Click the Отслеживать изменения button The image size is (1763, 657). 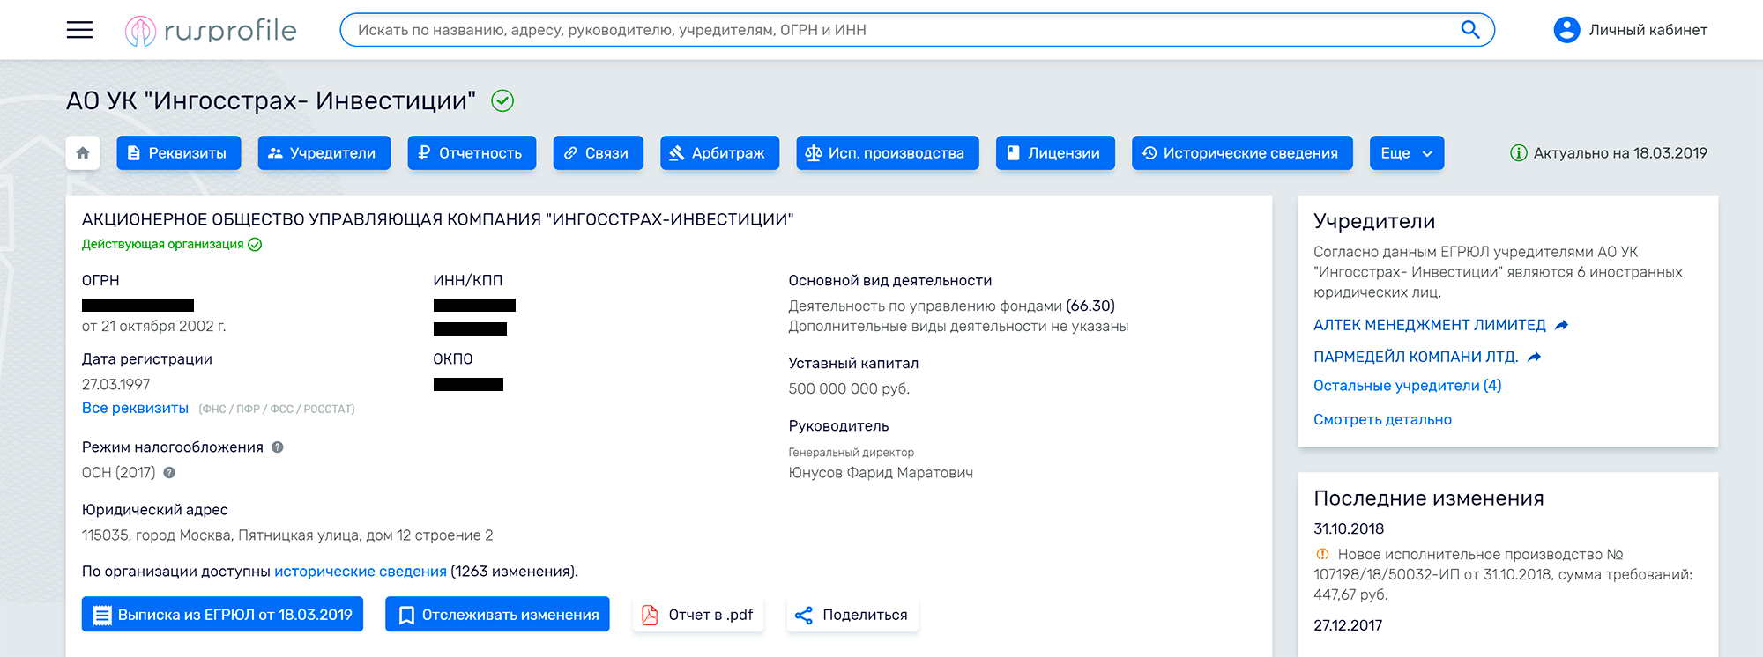click(x=497, y=615)
